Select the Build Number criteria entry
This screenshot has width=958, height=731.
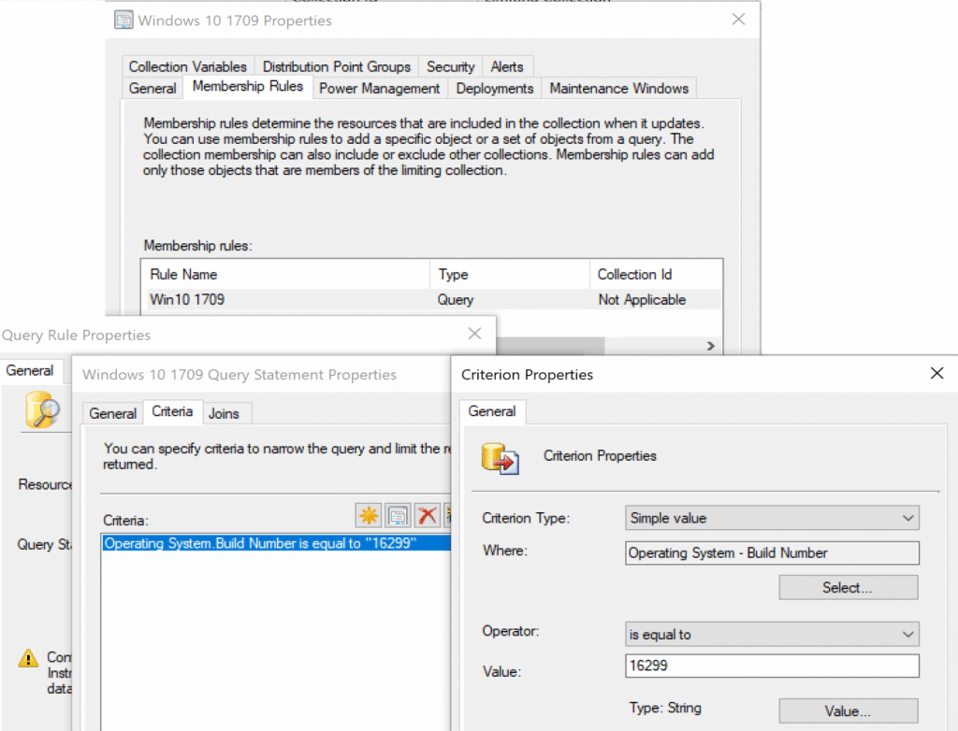click(260, 543)
